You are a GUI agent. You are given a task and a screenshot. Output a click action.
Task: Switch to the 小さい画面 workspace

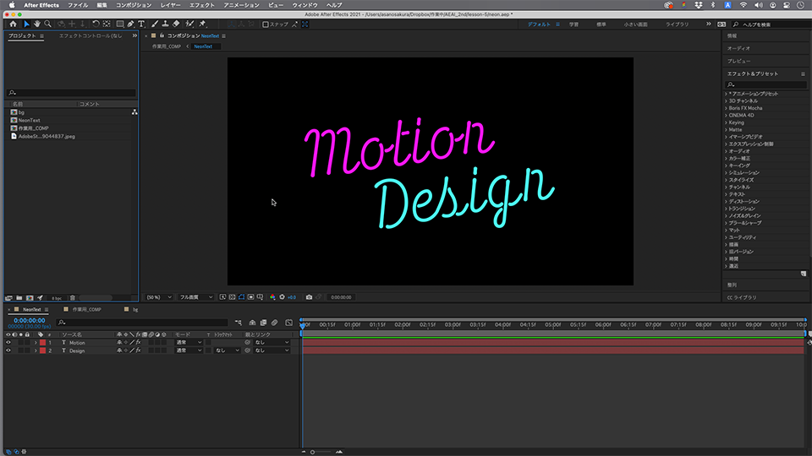(635, 24)
